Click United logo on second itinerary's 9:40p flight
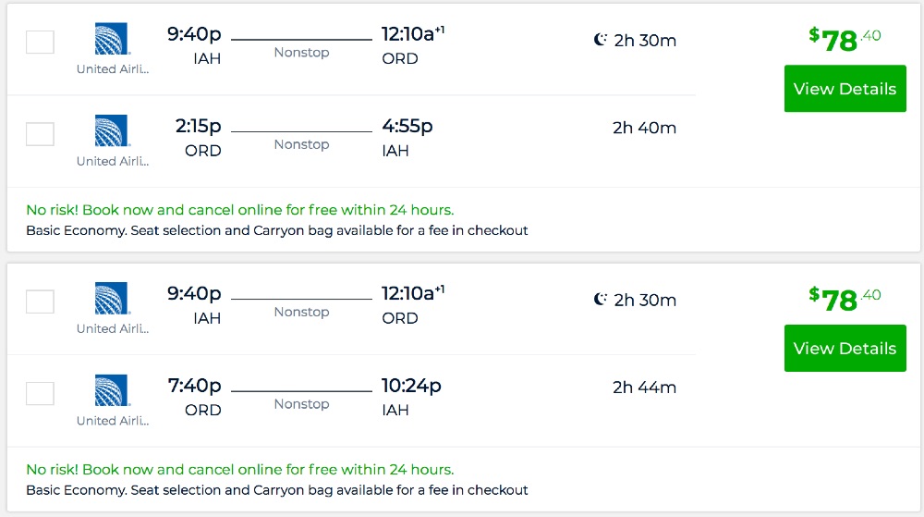The height and width of the screenshot is (517, 924). pos(112,298)
